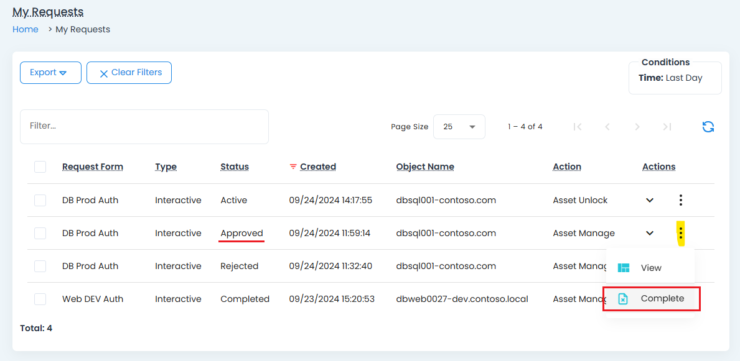This screenshot has height=361, width=740.
Task: Toggle the select-all checkbox in header
Action: tap(40, 167)
